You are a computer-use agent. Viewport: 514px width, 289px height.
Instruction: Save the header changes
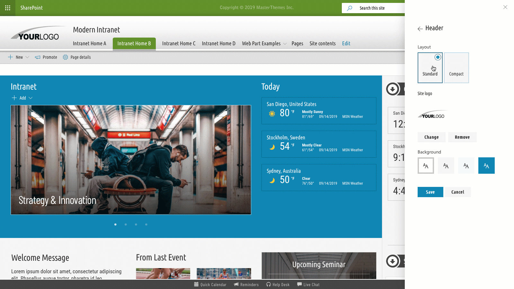point(430,192)
